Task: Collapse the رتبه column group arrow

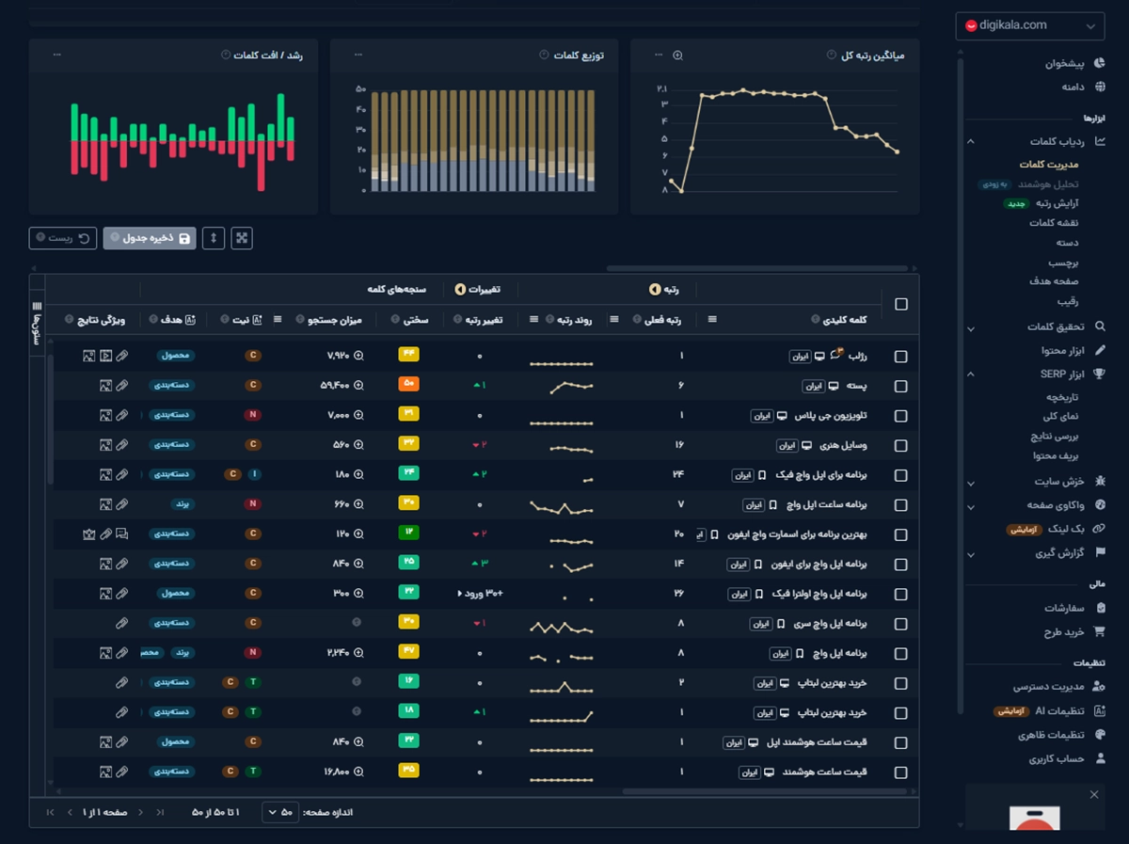Action: (x=655, y=290)
